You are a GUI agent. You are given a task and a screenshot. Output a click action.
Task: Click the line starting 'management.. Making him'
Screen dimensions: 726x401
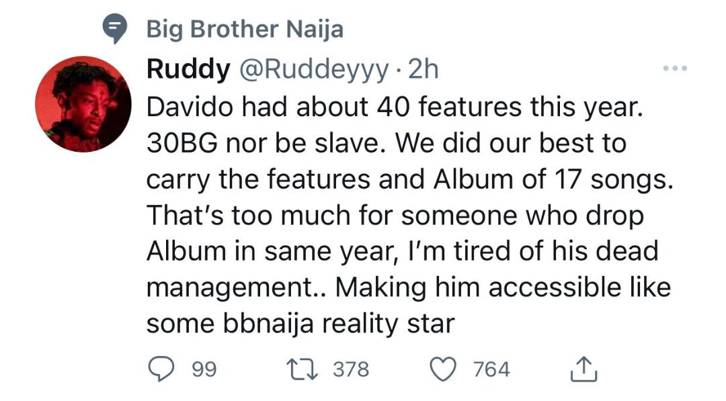(409, 287)
